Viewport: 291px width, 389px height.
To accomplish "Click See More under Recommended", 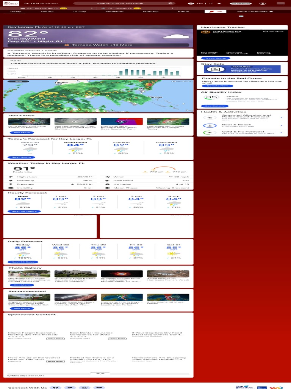I will pyautogui.click(x=22, y=308).
